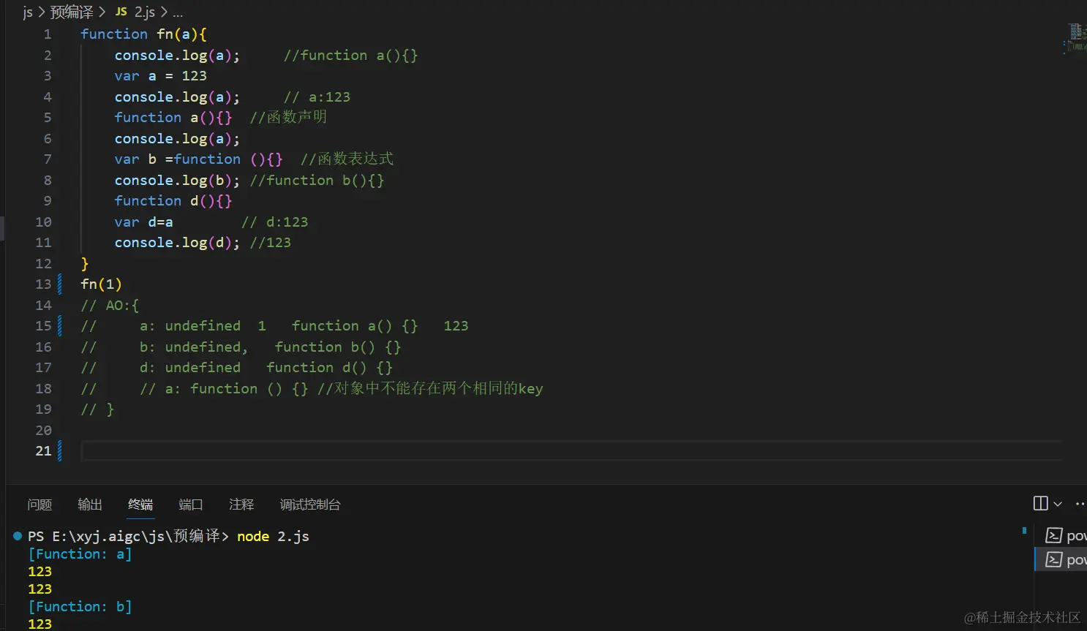Image resolution: width=1087 pixels, height=631 pixels.
Task: Click '[Function: b]' terminal output
Action: pyautogui.click(x=80, y=607)
